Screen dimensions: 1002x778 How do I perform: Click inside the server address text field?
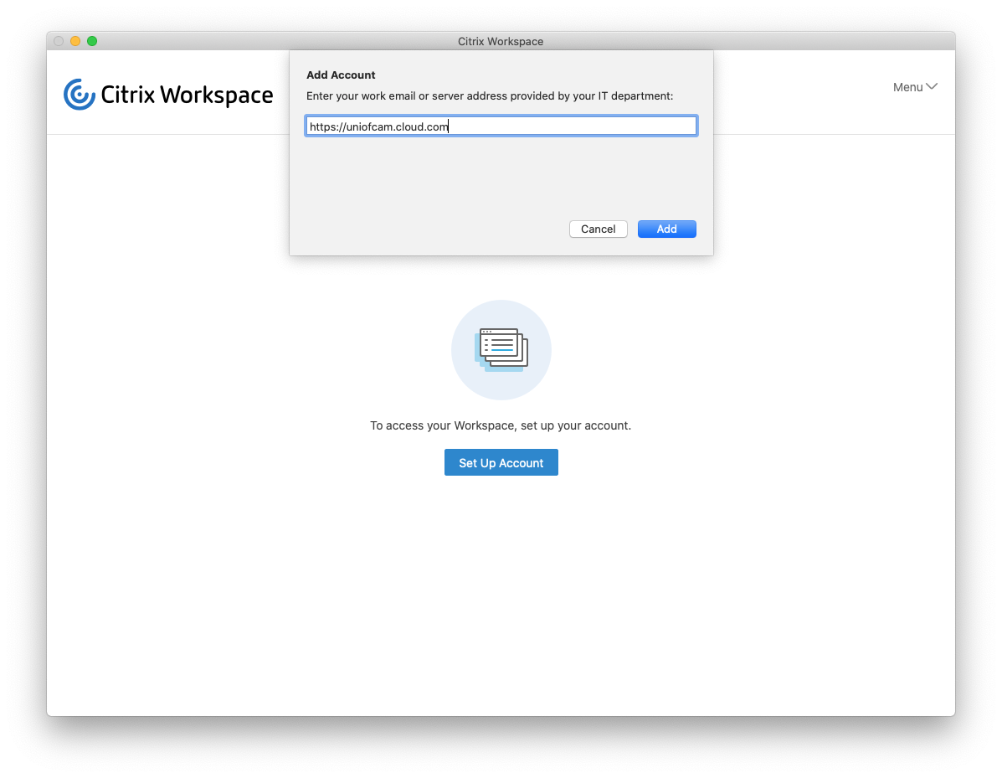point(501,125)
